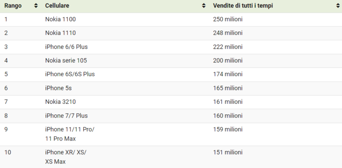The image size is (342, 168).
Task: Click the Cellulare column sort arrows
Action: (x=204, y=6)
